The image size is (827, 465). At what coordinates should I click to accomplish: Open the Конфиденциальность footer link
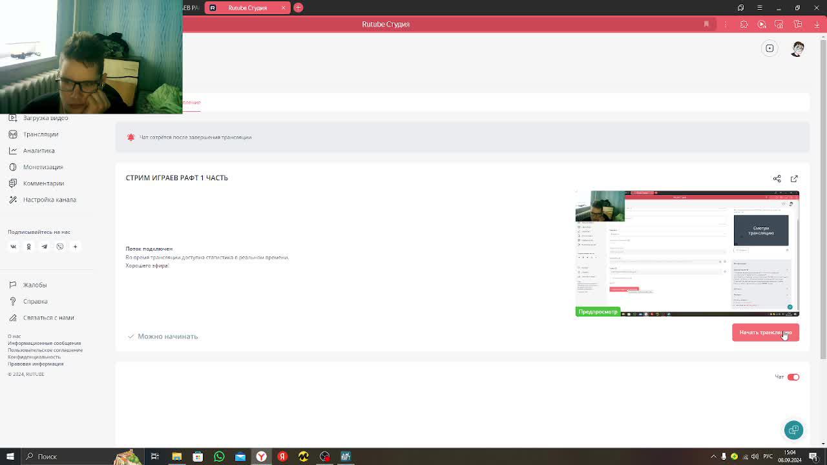[34, 356]
